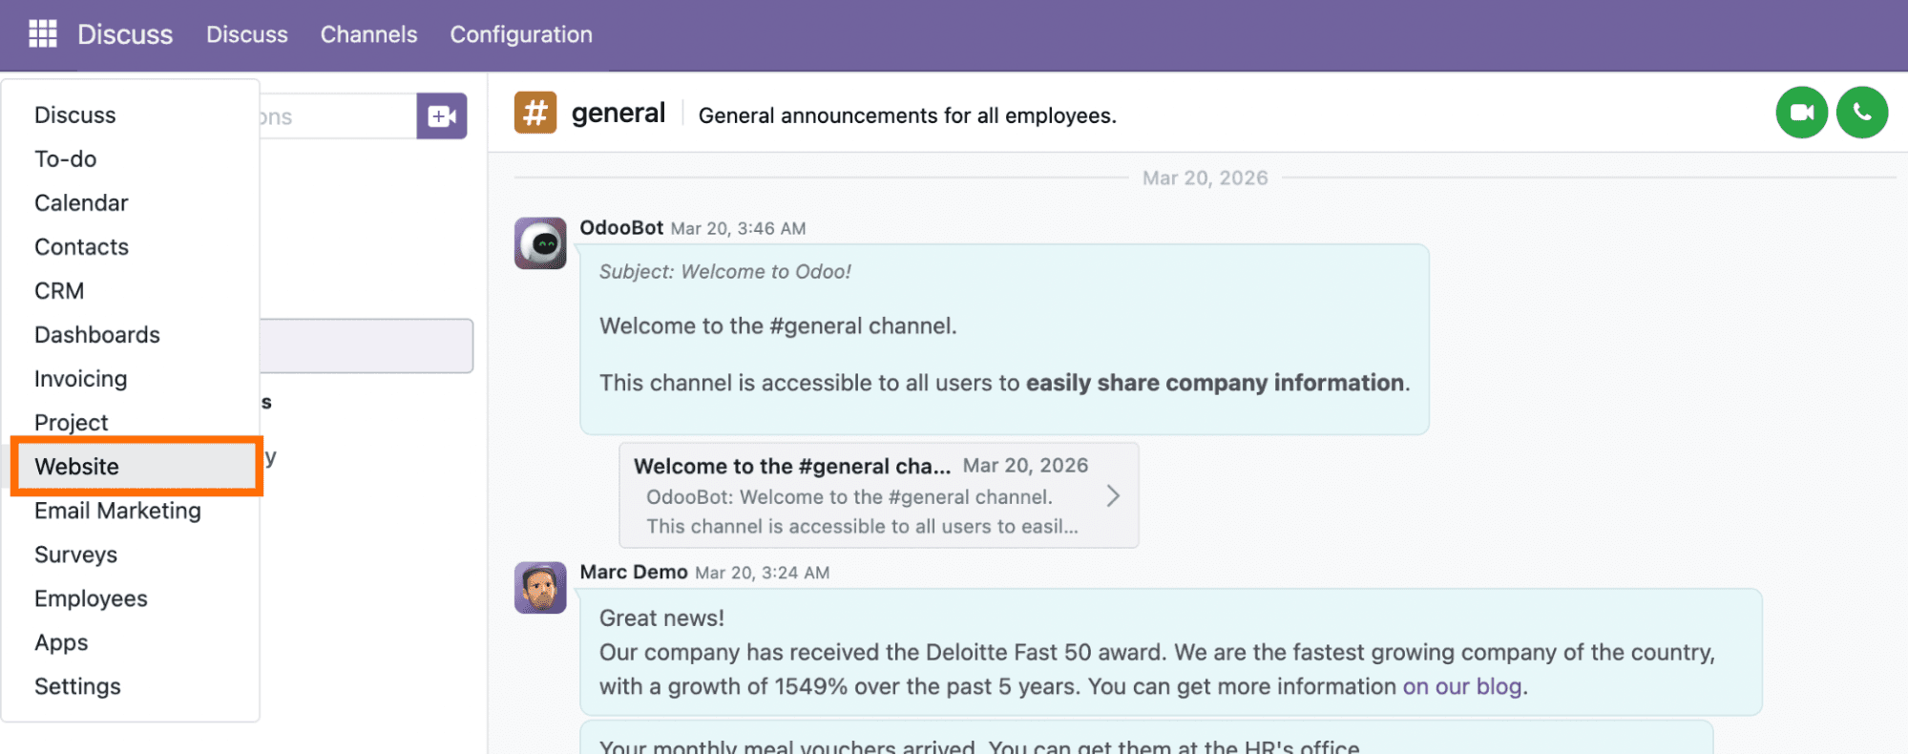This screenshot has height=754, width=1908.
Task: Open CRM from the apps menu
Action: click(x=59, y=291)
